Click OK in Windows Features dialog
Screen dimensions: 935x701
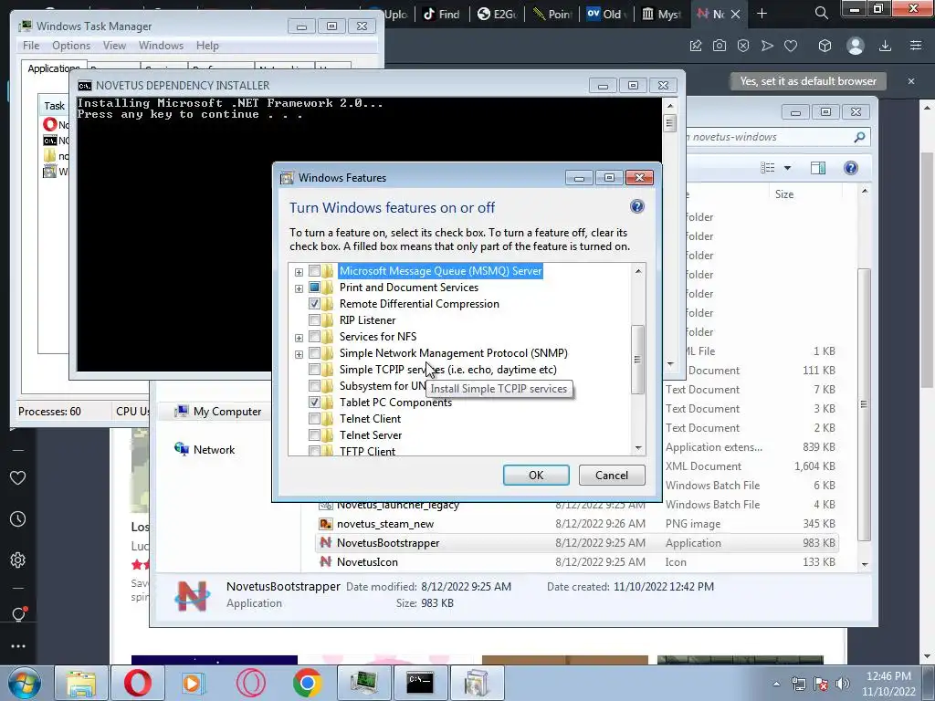tap(536, 475)
